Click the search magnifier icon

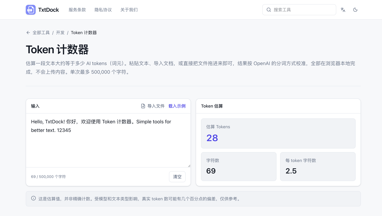(x=269, y=10)
